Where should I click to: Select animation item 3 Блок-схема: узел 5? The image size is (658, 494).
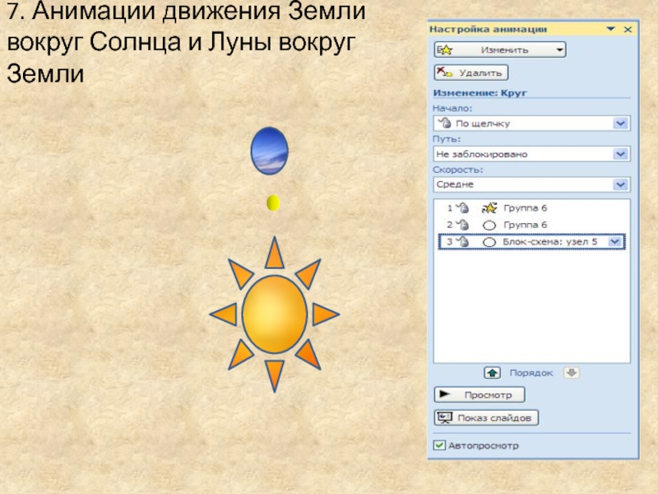coord(531,242)
